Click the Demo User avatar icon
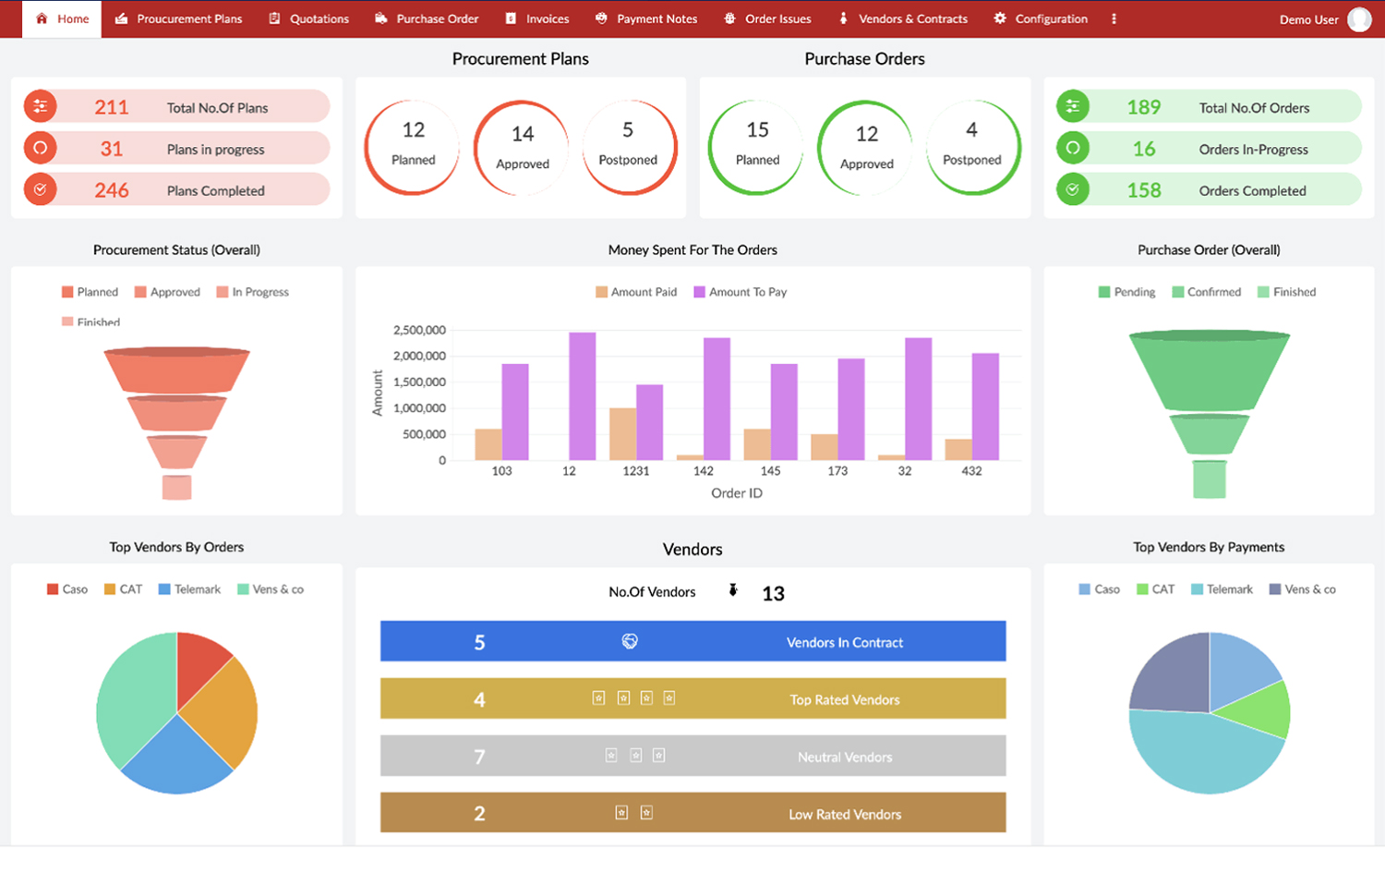 (1358, 18)
